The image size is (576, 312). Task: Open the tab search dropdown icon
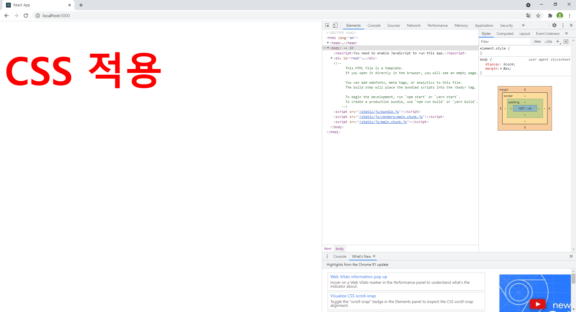(x=528, y=5)
